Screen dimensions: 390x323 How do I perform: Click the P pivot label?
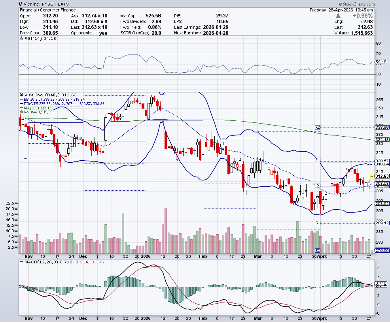point(318,186)
